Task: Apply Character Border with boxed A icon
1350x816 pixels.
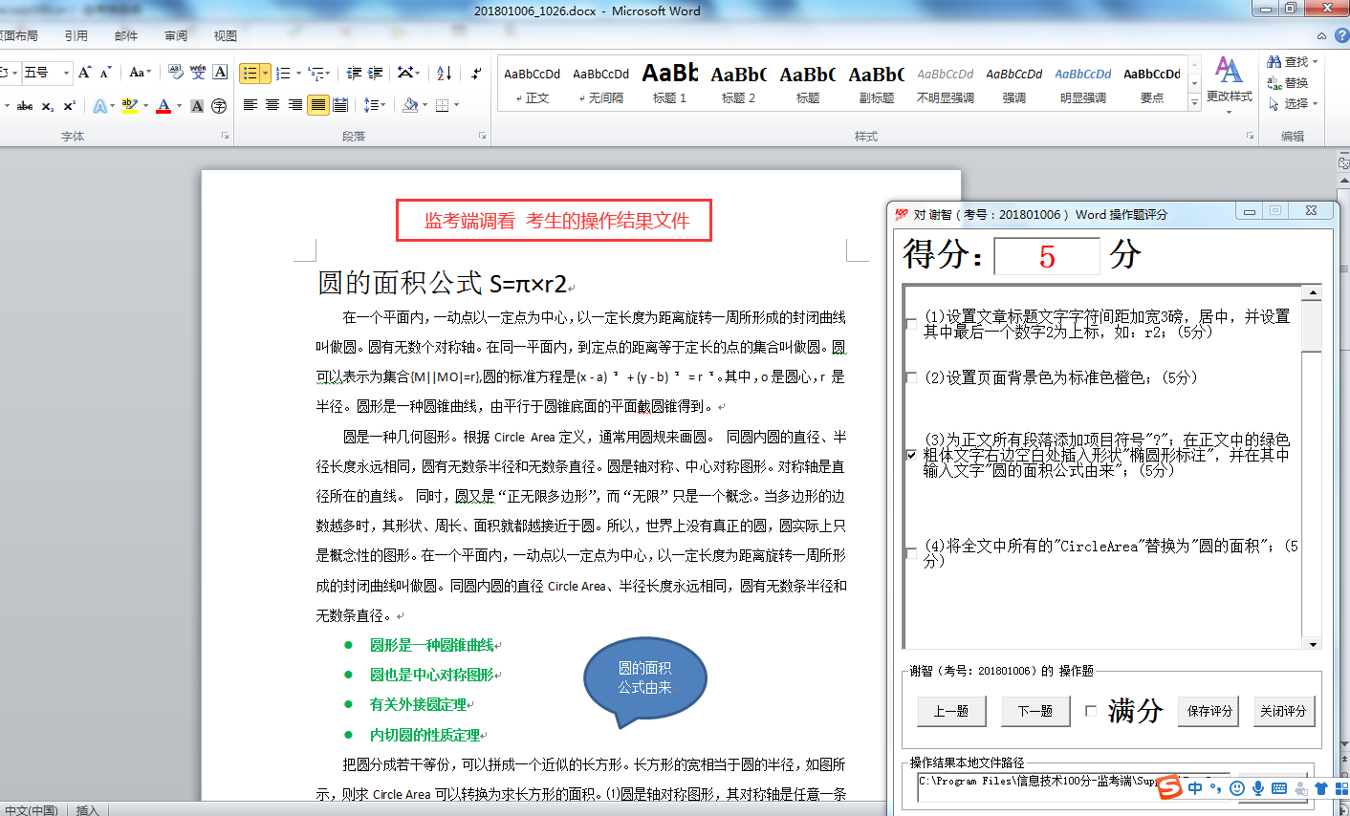Action: point(220,73)
